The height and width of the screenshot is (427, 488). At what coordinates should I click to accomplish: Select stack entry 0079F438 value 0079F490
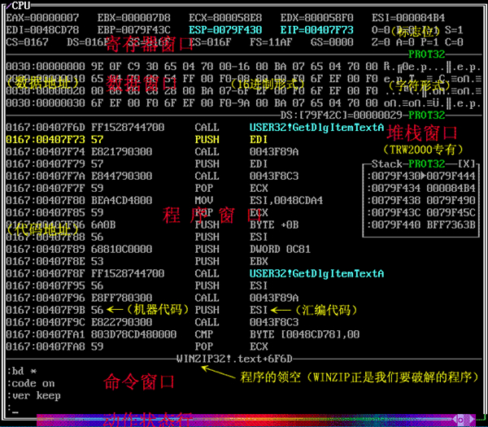421,200
